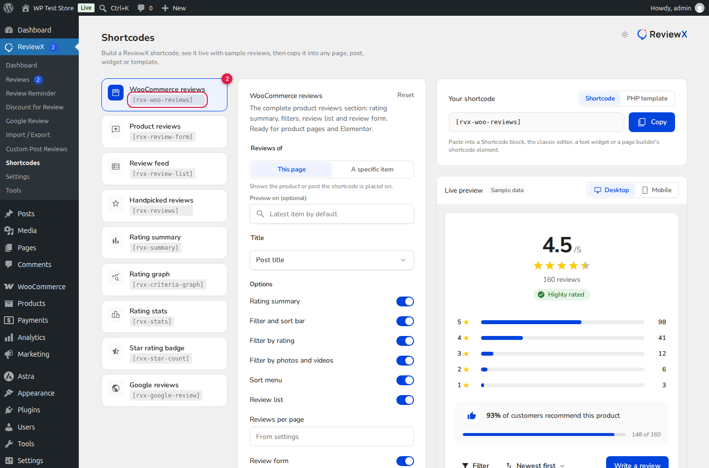Select Review feed list icon
The height and width of the screenshot is (468, 709).
point(116,167)
